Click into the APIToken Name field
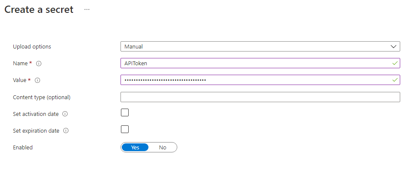This screenshot has width=420, height=173. point(260,64)
